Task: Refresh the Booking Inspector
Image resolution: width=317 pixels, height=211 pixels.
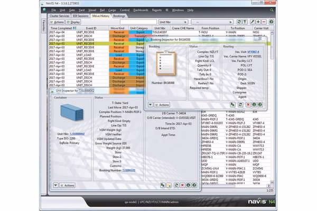Action: pos(240,104)
